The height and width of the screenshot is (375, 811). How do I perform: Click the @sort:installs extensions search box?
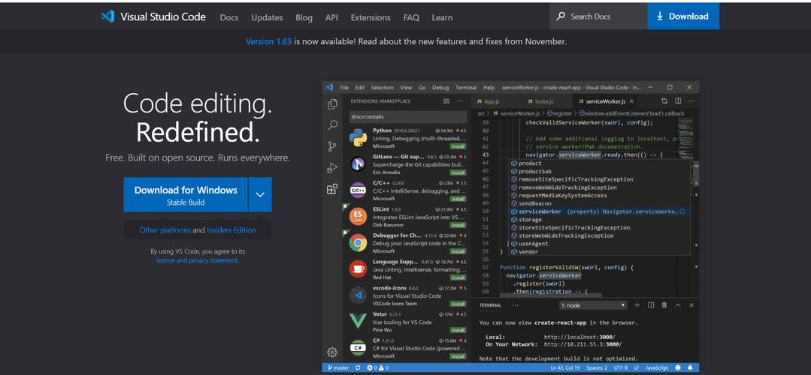(x=407, y=117)
